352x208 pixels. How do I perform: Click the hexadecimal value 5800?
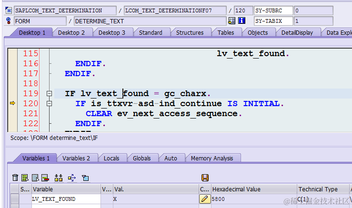coord(218,199)
